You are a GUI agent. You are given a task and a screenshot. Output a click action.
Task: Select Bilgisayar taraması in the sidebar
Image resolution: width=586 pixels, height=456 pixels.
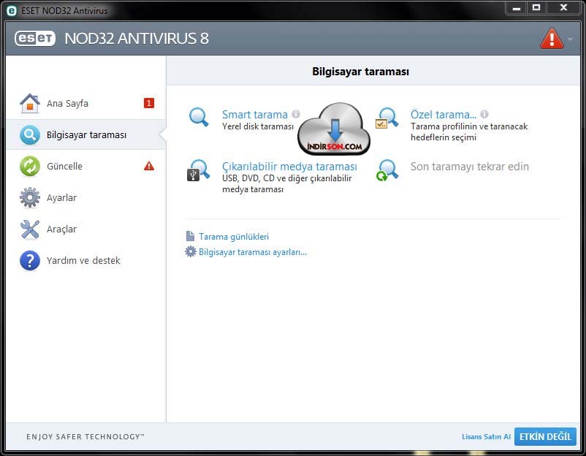tap(86, 135)
